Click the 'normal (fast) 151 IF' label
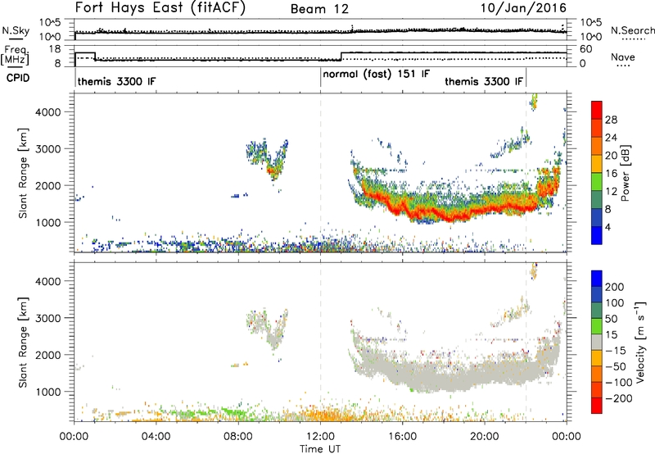The height and width of the screenshot is (454, 655). pyautogui.click(x=376, y=74)
